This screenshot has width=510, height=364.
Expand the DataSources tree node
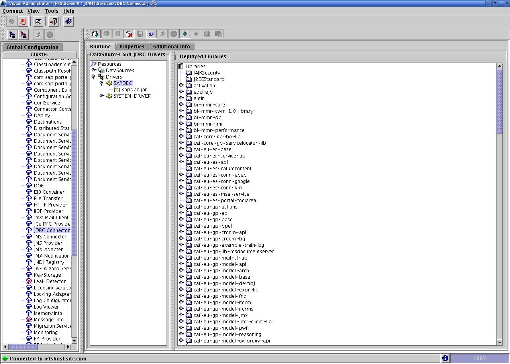94,70
